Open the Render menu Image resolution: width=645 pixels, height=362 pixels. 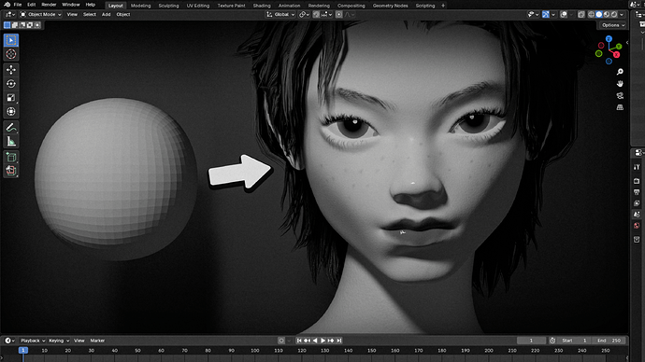point(49,5)
